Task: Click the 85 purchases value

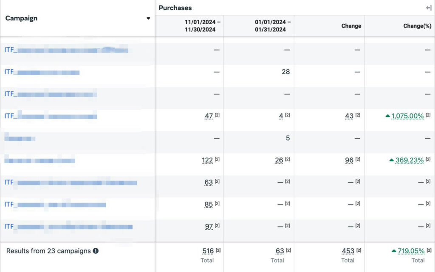Action: tap(209, 205)
